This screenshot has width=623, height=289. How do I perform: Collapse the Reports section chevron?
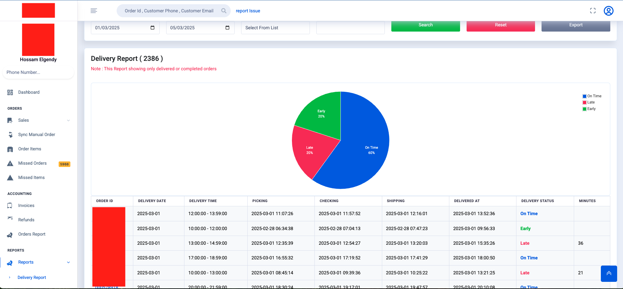tap(68, 262)
